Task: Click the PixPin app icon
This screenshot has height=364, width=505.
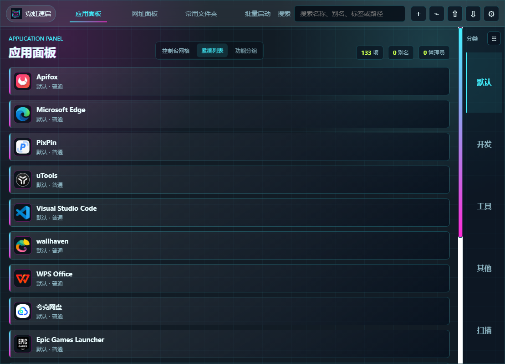Action: (x=23, y=147)
